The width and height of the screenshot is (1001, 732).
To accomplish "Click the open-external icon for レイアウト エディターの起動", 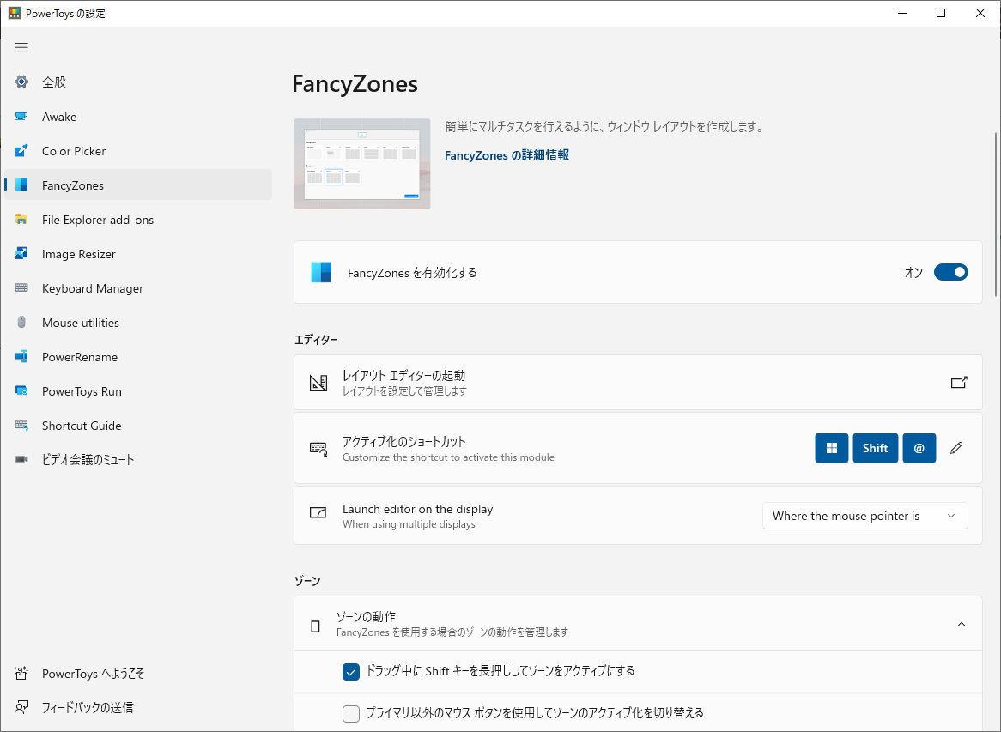I will click(959, 382).
